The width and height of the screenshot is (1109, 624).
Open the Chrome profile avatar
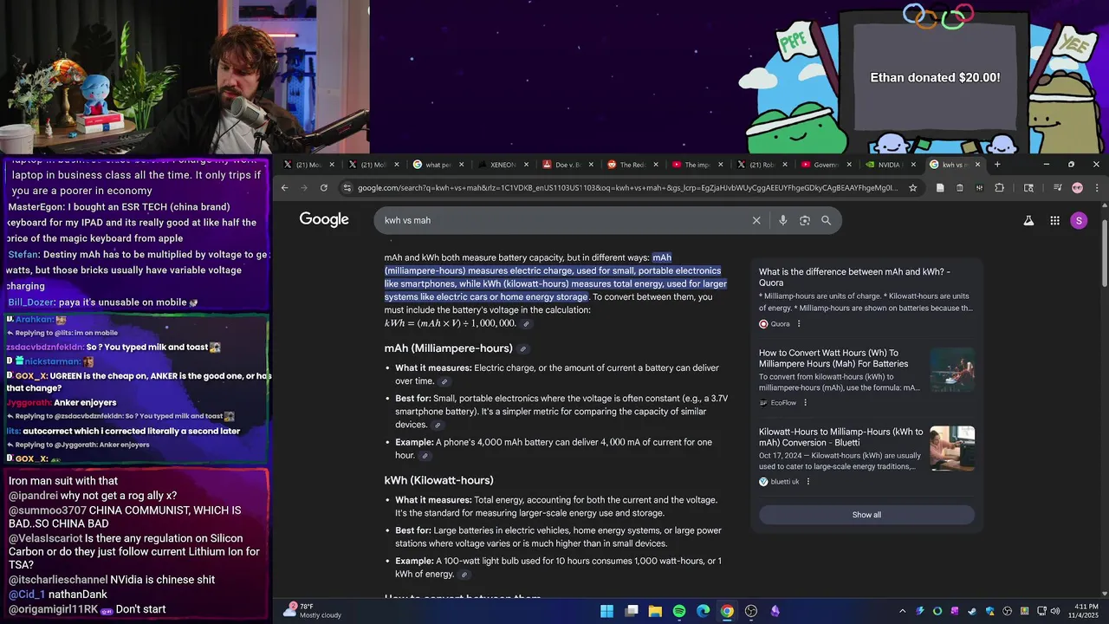tap(1077, 187)
